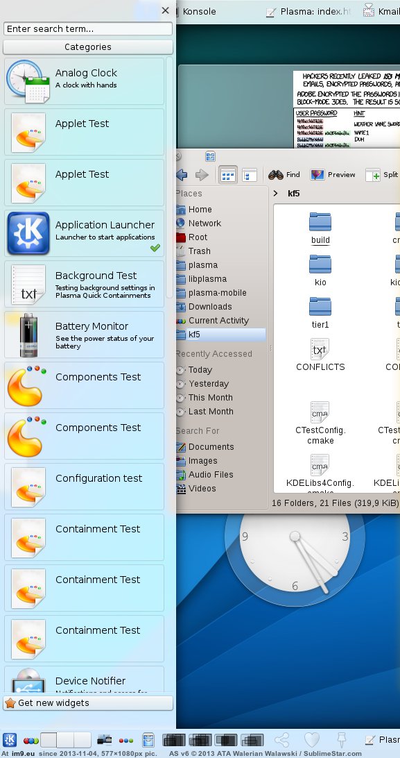Image resolution: width=400 pixels, height=758 pixels.
Task: Switch to Kmail task at top
Action: click(x=381, y=11)
